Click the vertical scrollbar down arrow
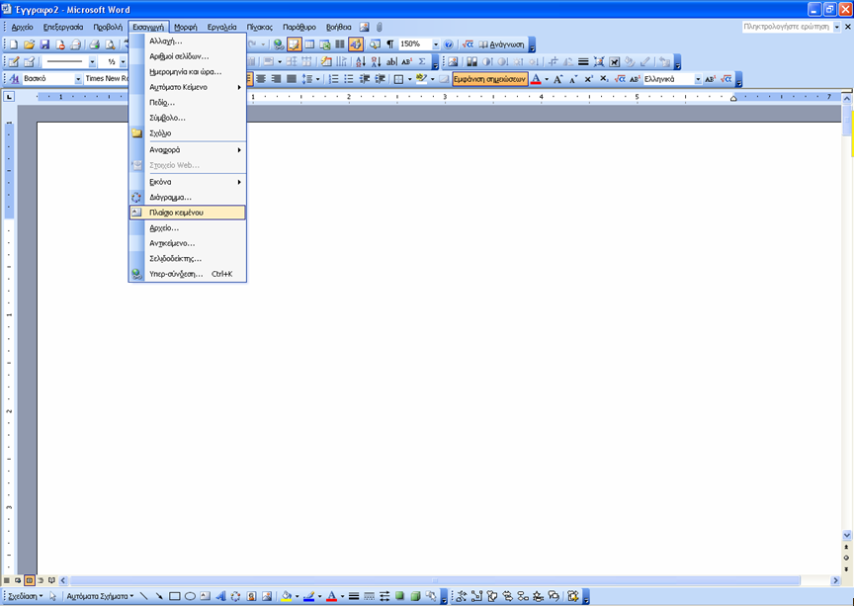The image size is (854, 606). pos(846,535)
